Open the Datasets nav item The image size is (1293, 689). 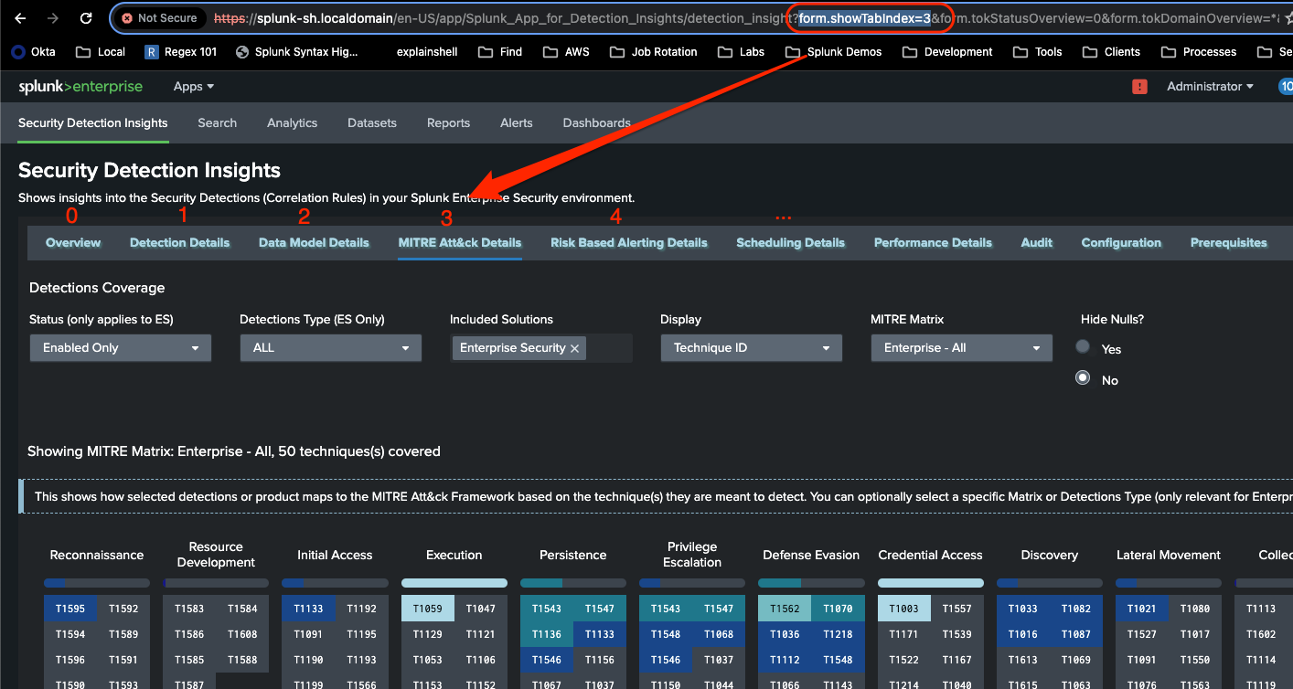(x=372, y=123)
